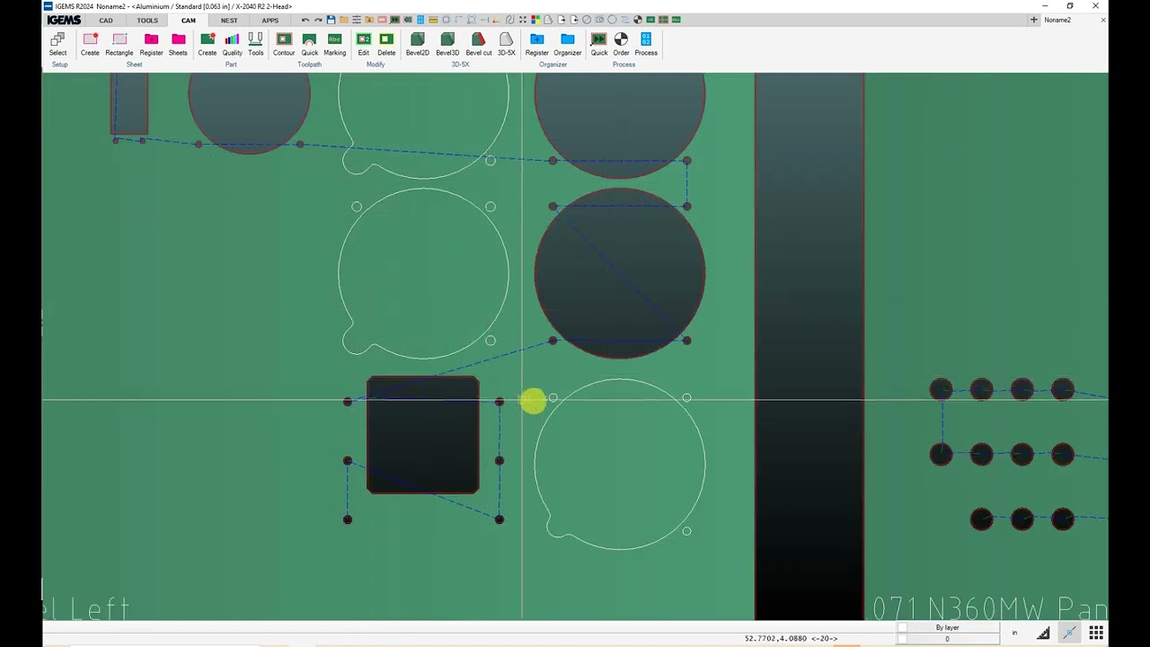Image resolution: width=1150 pixels, height=647 pixels.
Task: Toggle the ortho triangle icon
Action: [x=1043, y=634]
